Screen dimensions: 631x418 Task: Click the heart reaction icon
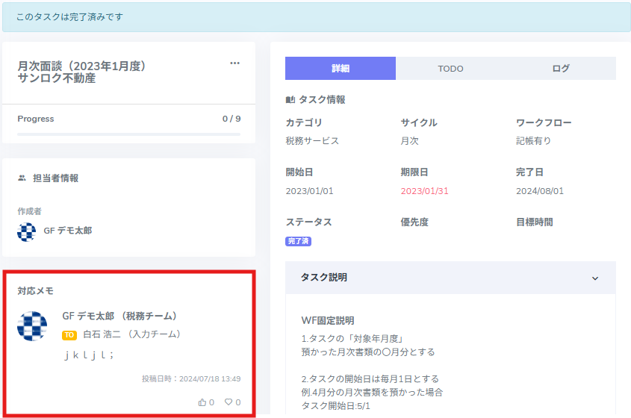click(x=229, y=402)
